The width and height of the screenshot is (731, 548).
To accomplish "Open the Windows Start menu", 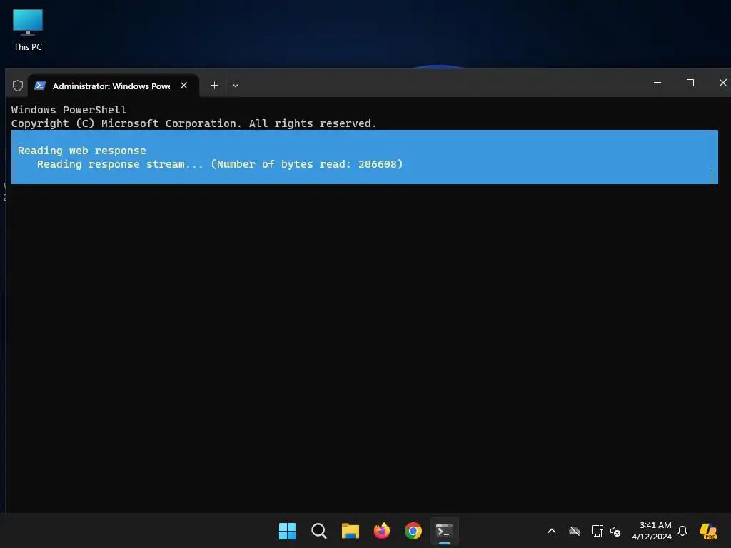I will tap(287, 531).
